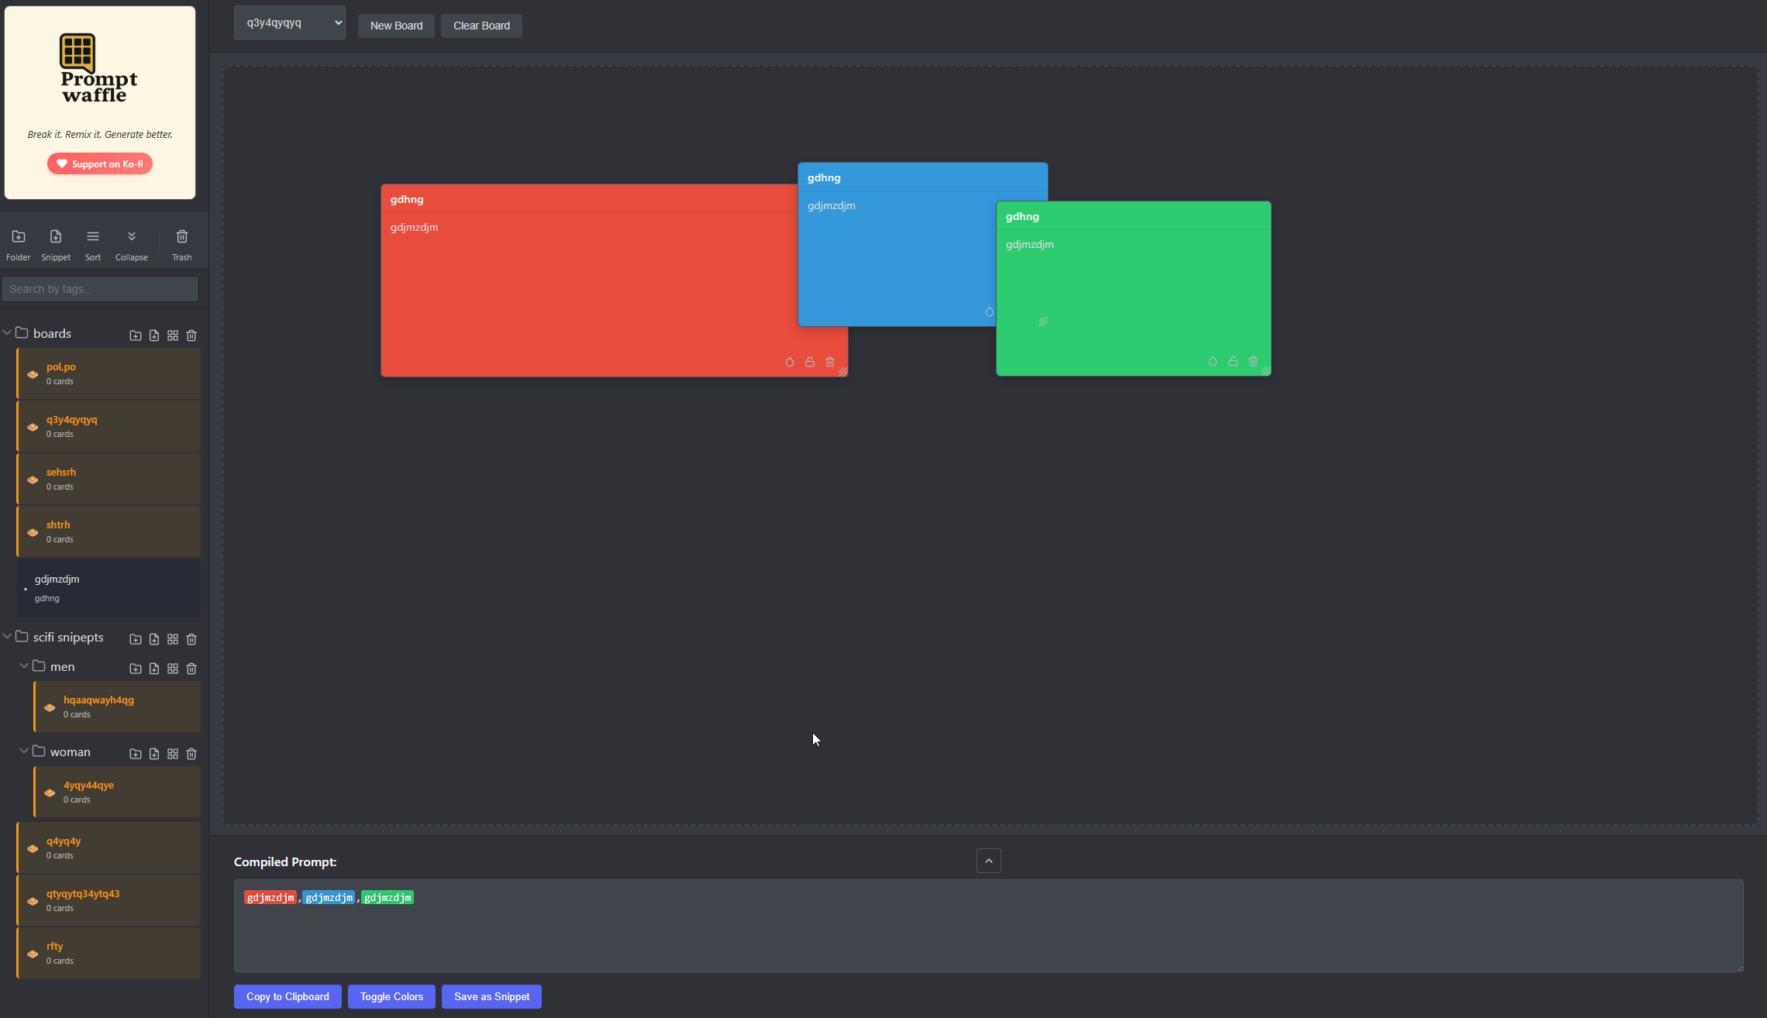Collapse the men folder chevron
The image size is (1767, 1018).
tap(24, 665)
